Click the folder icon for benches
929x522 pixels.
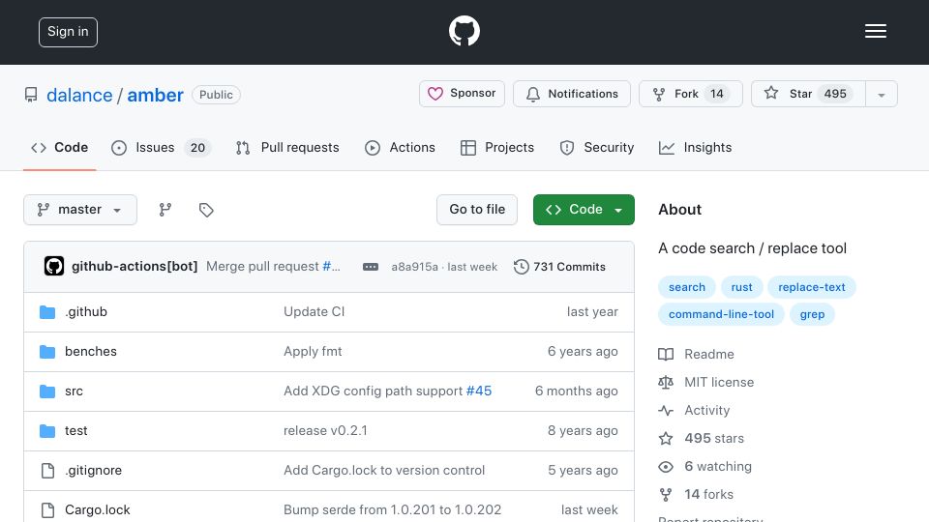(x=47, y=352)
